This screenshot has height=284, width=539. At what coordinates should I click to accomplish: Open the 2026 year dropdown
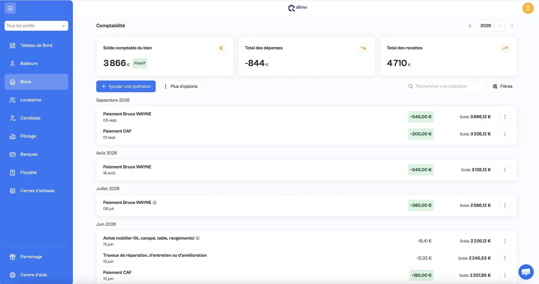[x=490, y=26]
